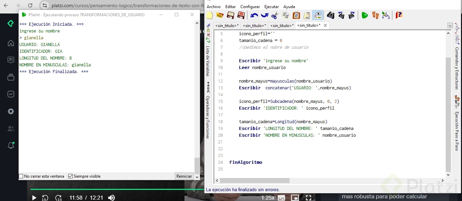Play the Platzi video
462x201 pixels.
click(34, 198)
